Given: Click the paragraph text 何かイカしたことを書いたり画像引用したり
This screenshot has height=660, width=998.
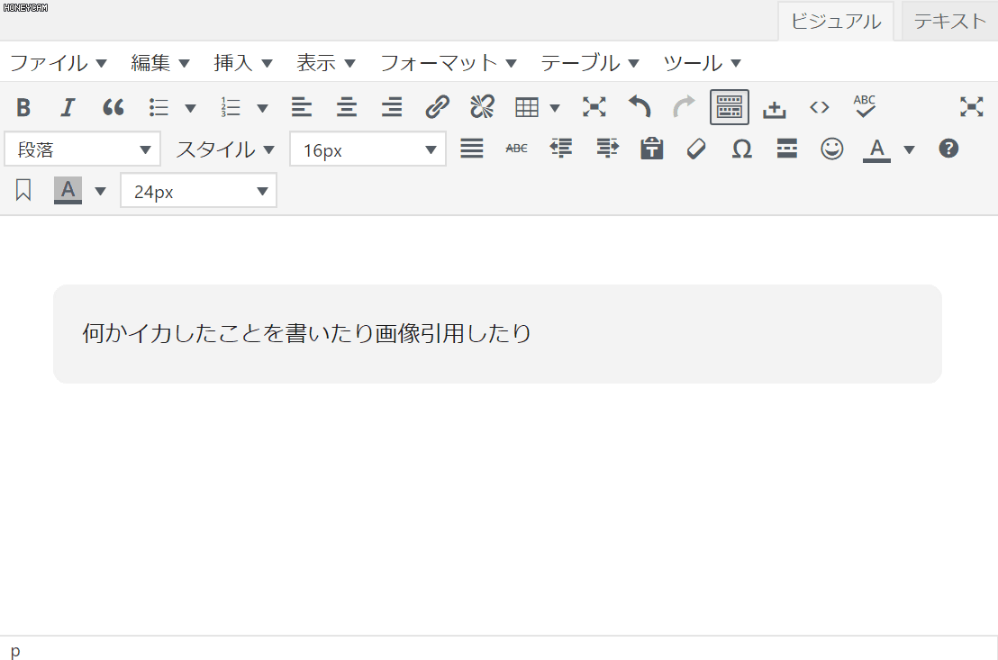Looking at the screenshot, I should pos(307,333).
